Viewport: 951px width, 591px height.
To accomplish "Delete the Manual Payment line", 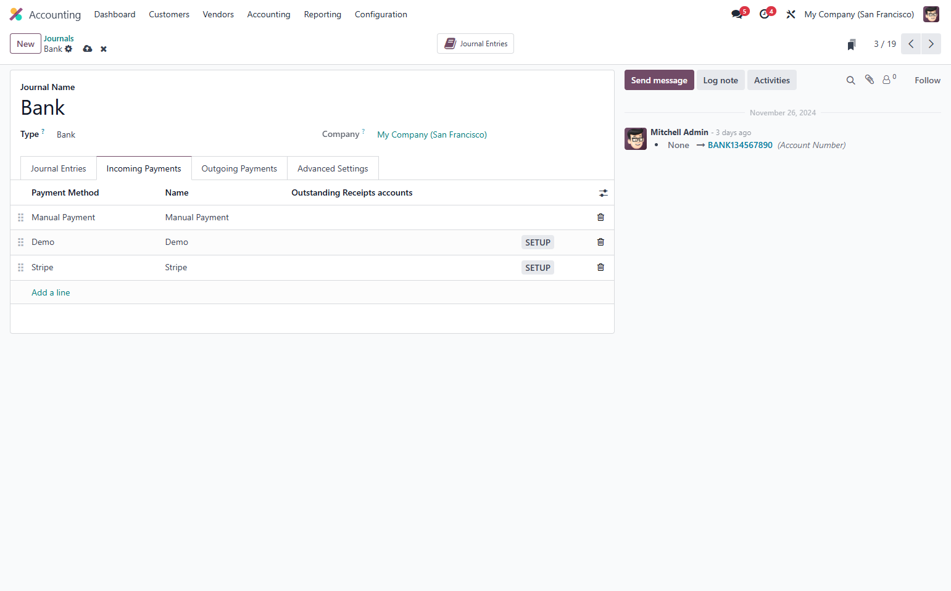I will point(600,217).
